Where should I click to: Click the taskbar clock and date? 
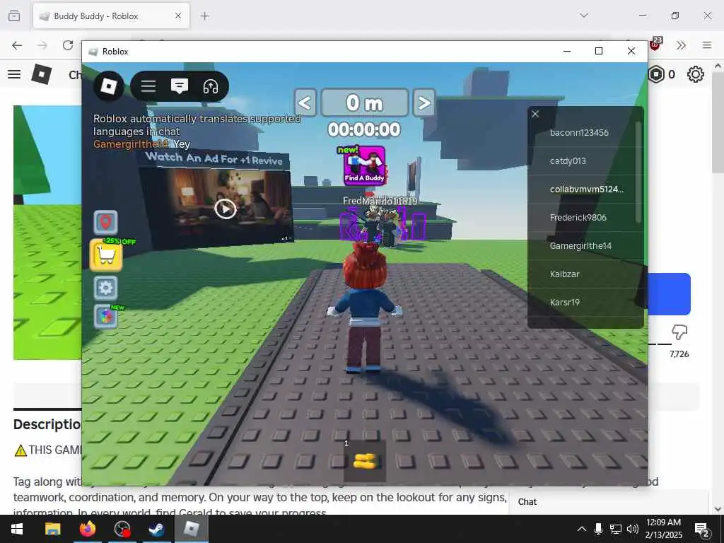663,529
